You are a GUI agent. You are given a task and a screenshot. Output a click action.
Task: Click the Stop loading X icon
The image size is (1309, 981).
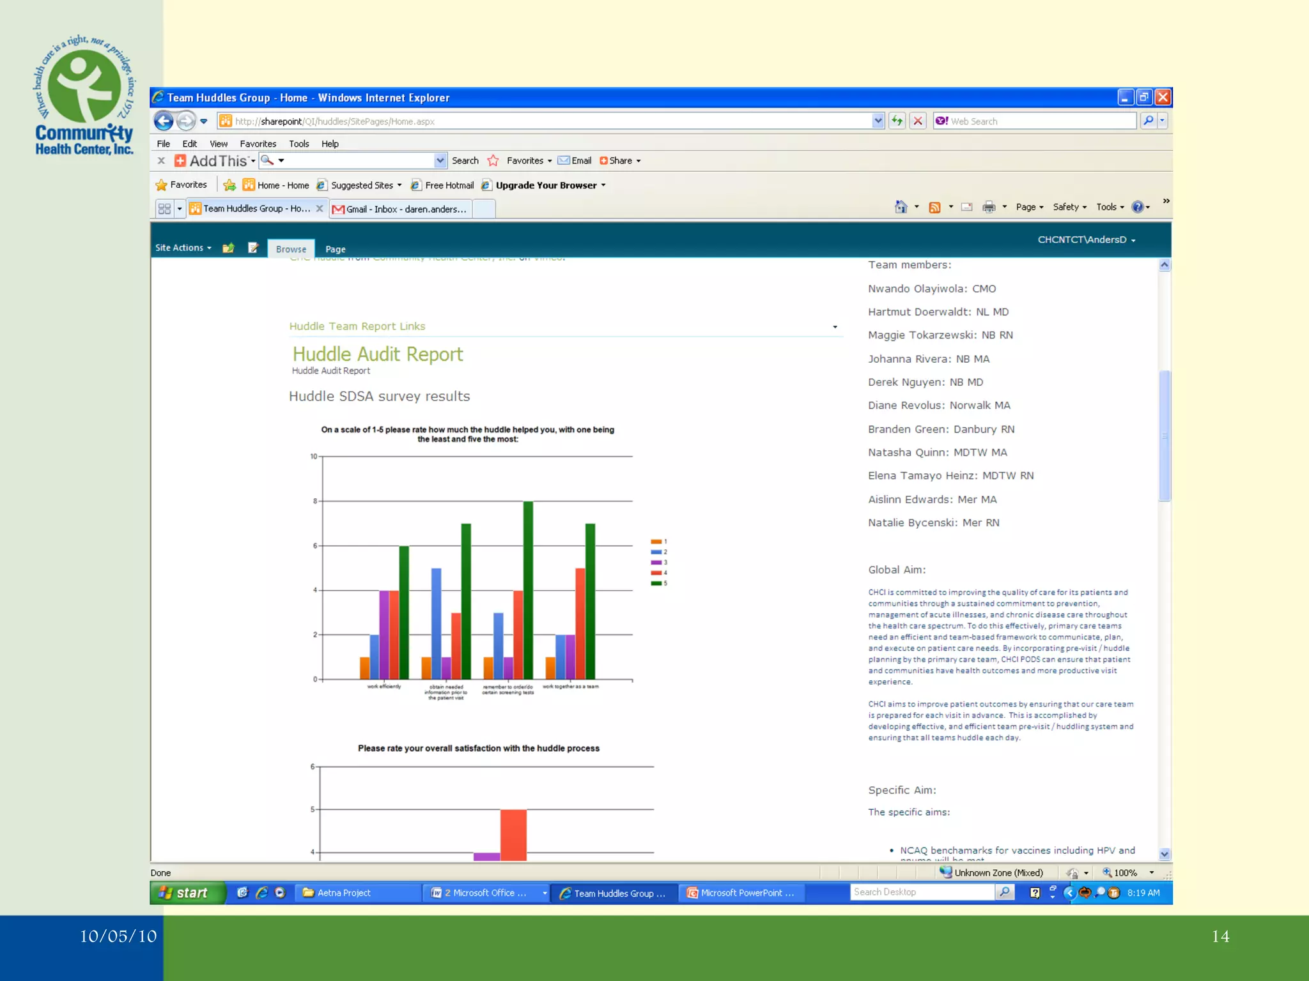(x=918, y=121)
